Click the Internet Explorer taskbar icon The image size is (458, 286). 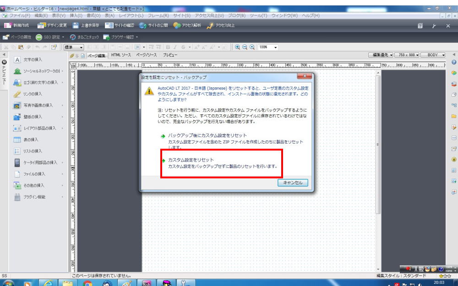[x=48, y=283]
